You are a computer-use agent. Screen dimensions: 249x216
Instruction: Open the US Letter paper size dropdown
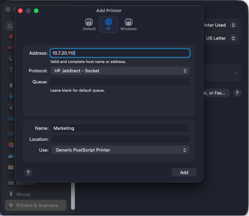pos(221,38)
